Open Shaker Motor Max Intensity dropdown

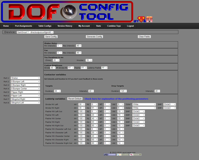pyautogui.click(x=79, y=46)
